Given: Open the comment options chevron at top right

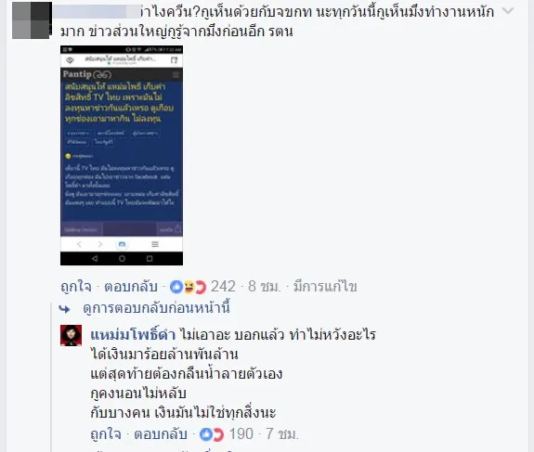Looking at the screenshot, I should (x=508, y=11).
